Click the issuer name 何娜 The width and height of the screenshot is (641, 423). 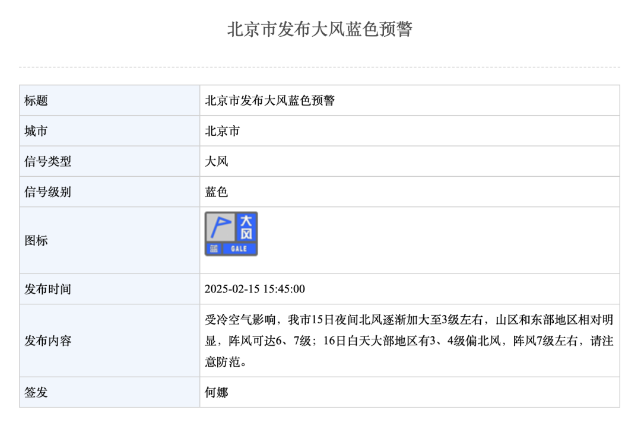click(217, 392)
